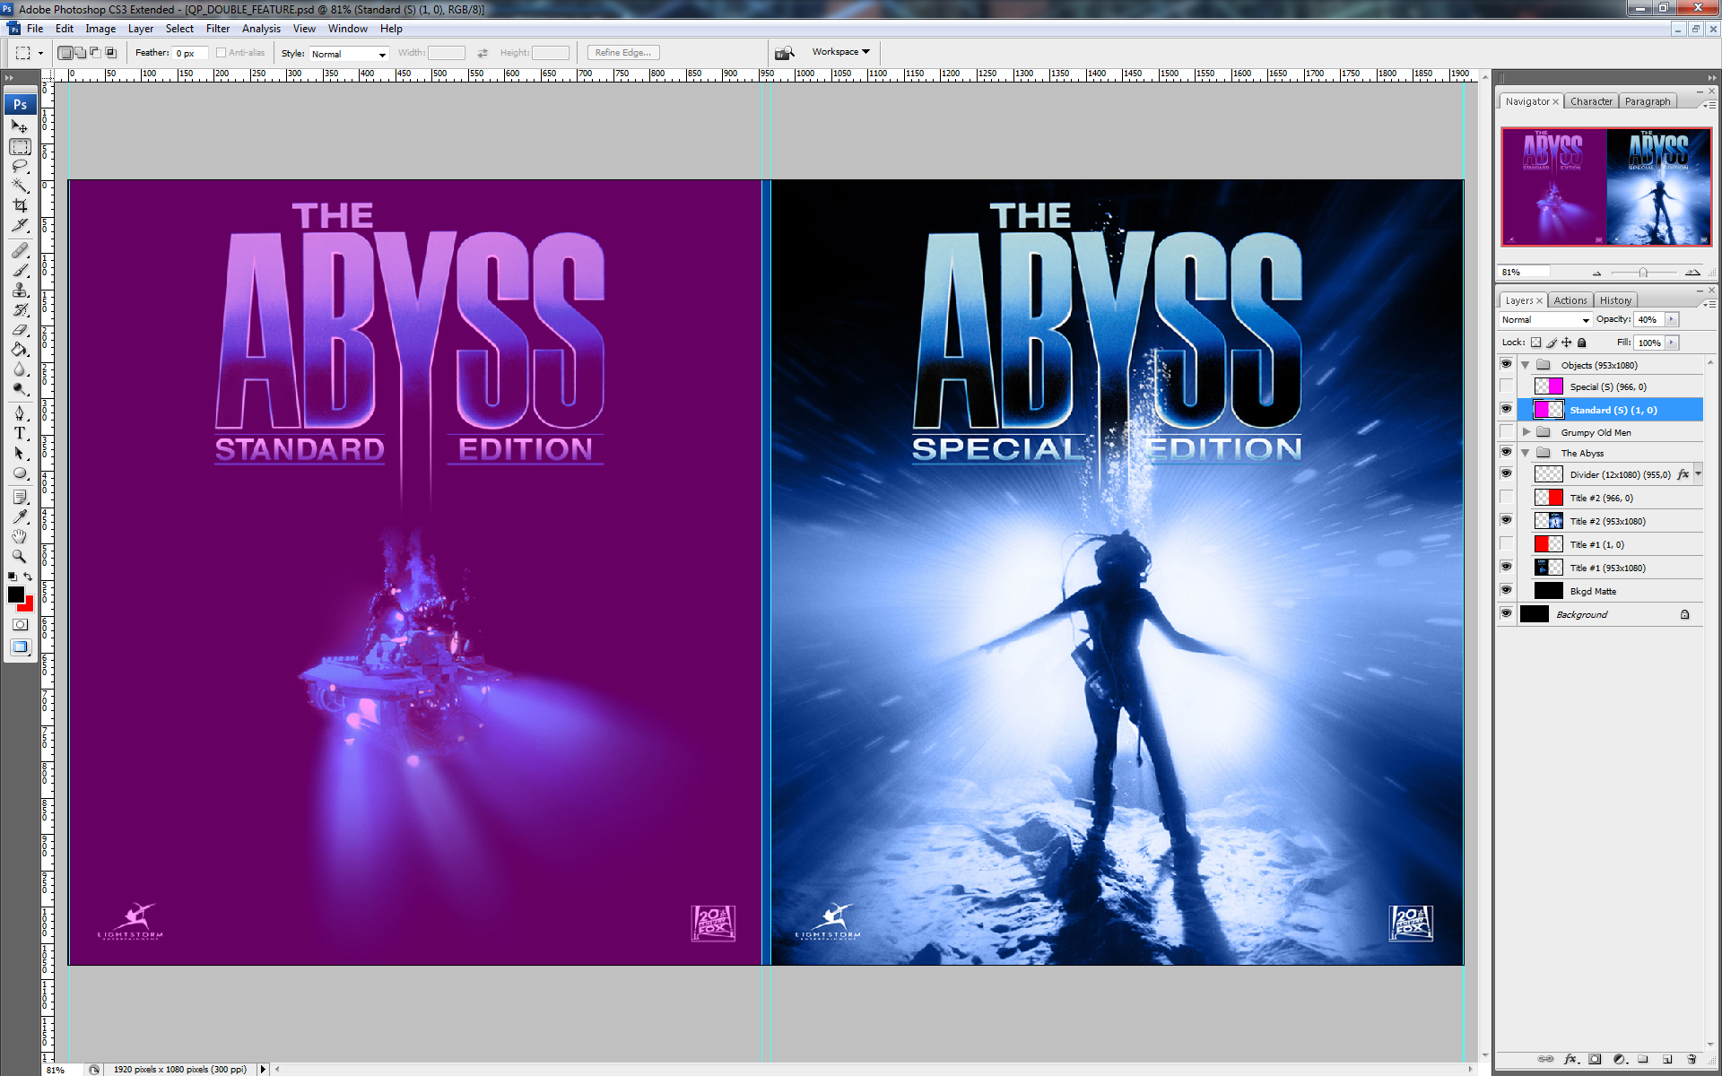
Task: Open the Opacity slider popup arrow
Action: click(1671, 319)
